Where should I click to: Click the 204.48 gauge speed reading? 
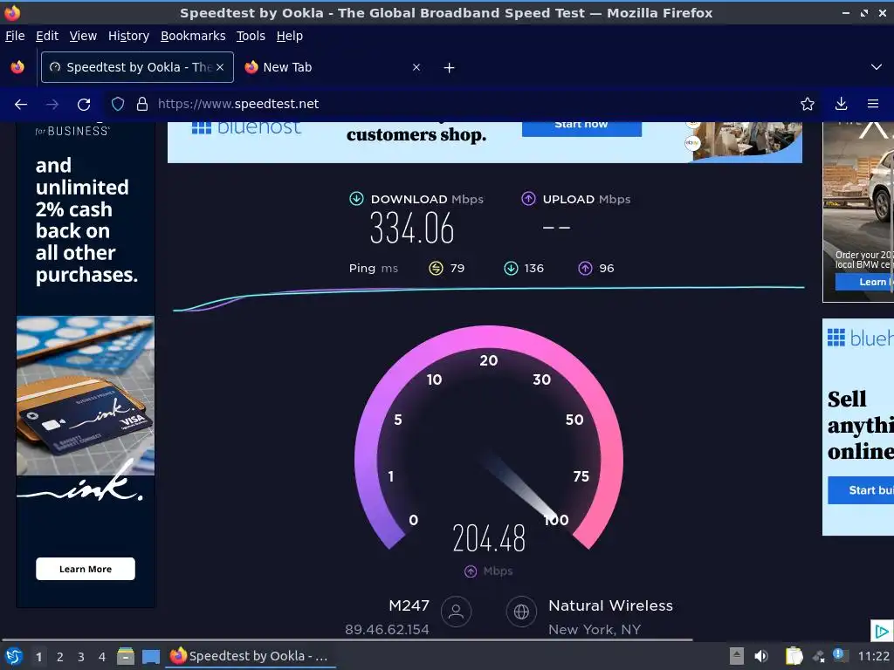tap(489, 538)
